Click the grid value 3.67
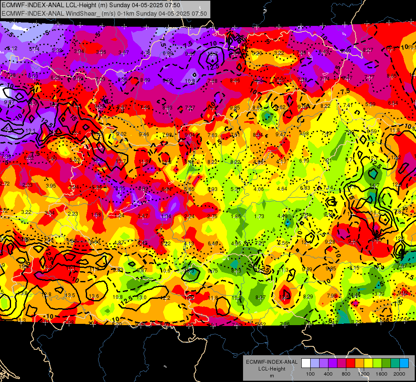 click(x=124, y=53)
